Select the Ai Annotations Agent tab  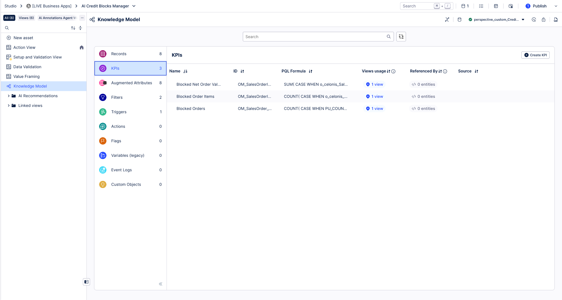(x=58, y=18)
